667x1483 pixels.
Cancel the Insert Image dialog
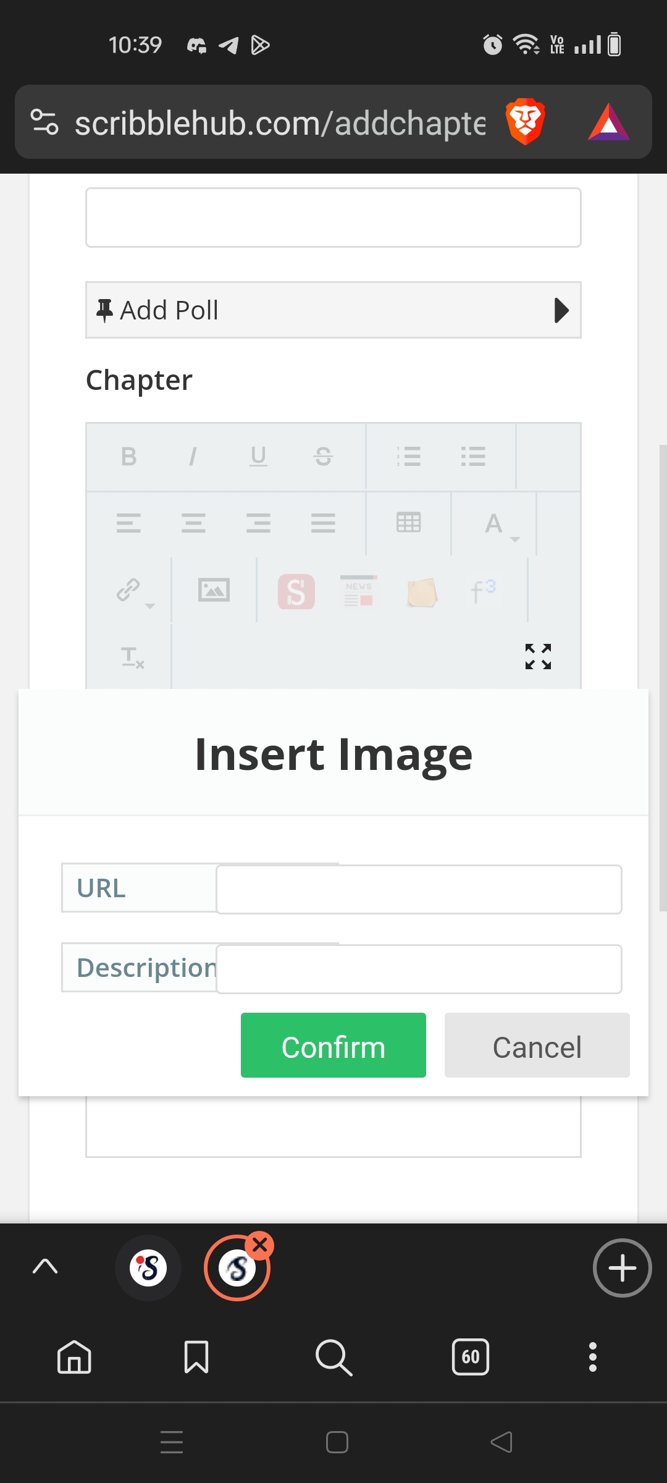pyautogui.click(x=537, y=1046)
